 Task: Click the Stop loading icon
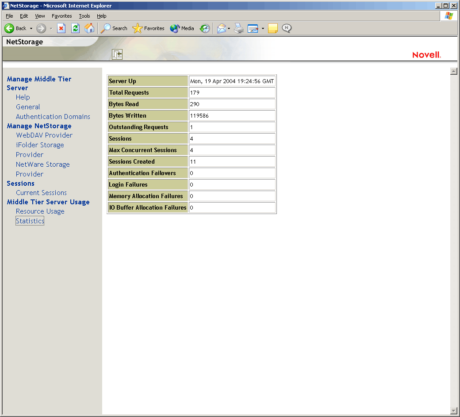[x=61, y=28]
